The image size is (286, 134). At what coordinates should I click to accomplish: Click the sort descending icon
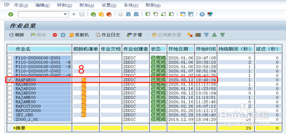pos(222,35)
